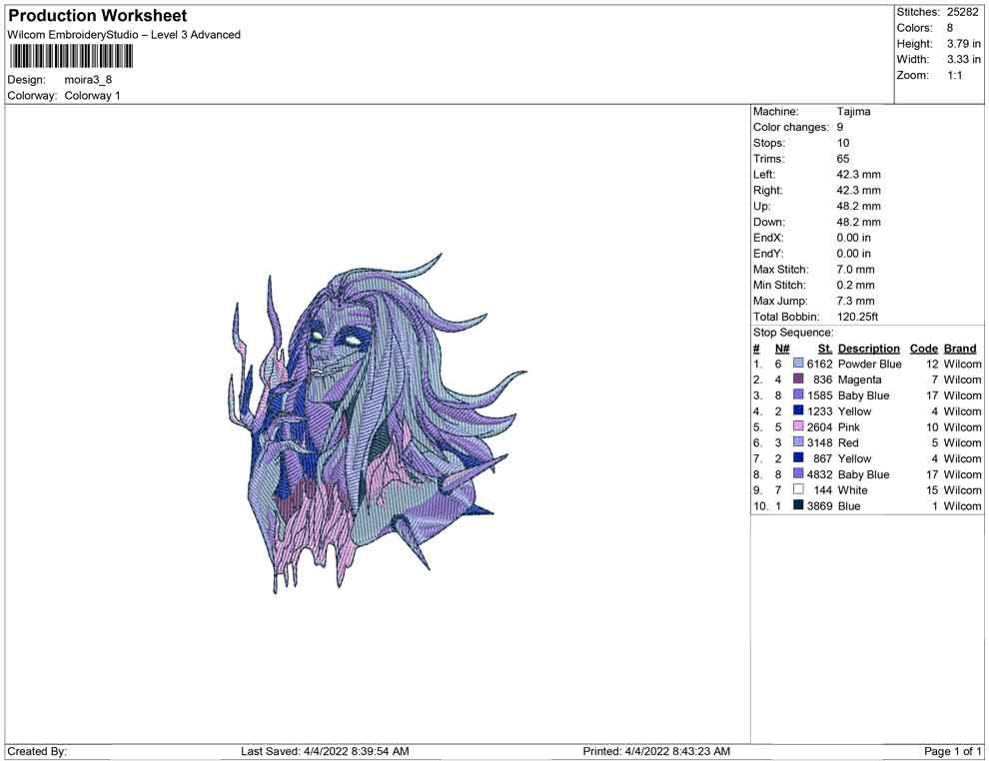Image resolution: width=989 pixels, height=761 pixels.
Task: Click the Max Stitch value 7.0 mm
Action: point(855,269)
